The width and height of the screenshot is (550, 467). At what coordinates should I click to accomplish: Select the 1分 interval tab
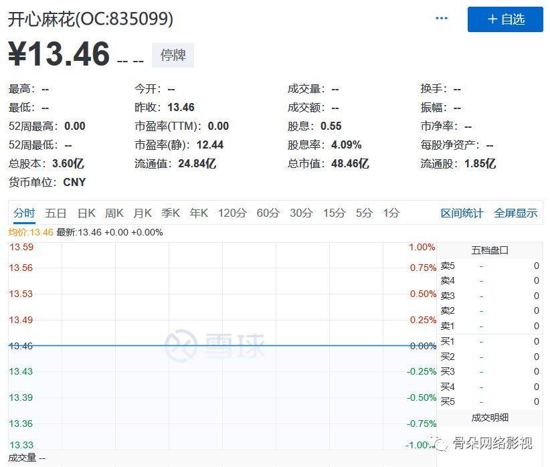(391, 213)
